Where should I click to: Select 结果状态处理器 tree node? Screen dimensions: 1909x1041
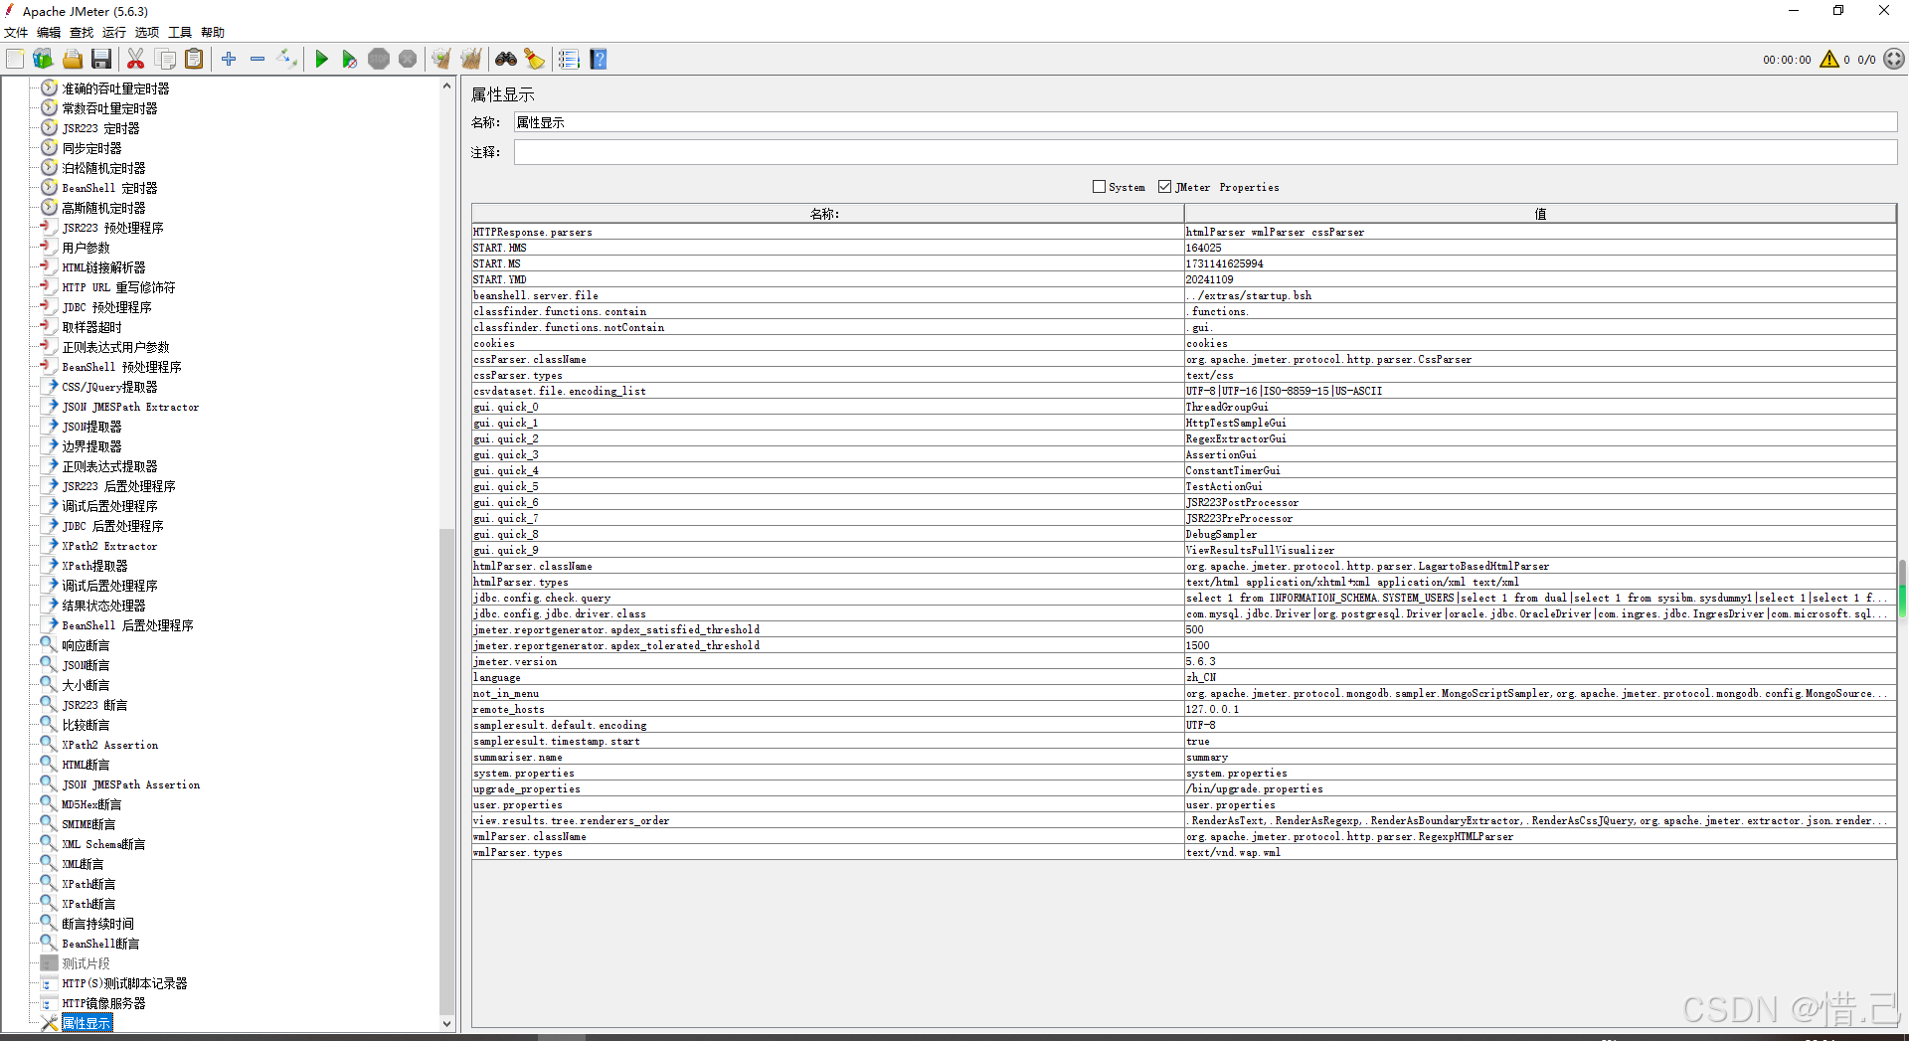click(x=103, y=606)
